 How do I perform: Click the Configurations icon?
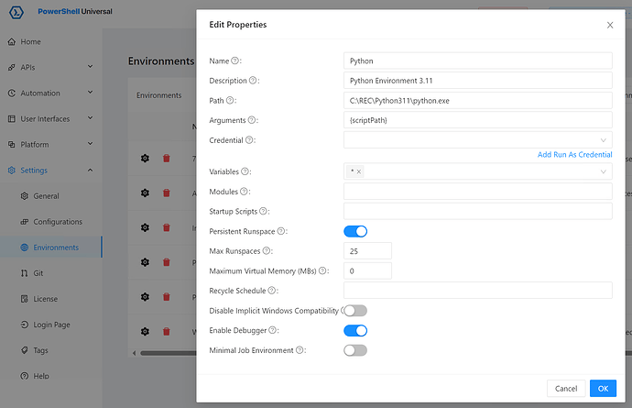pos(25,222)
